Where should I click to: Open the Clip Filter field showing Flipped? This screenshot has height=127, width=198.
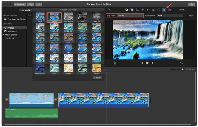(130, 16)
